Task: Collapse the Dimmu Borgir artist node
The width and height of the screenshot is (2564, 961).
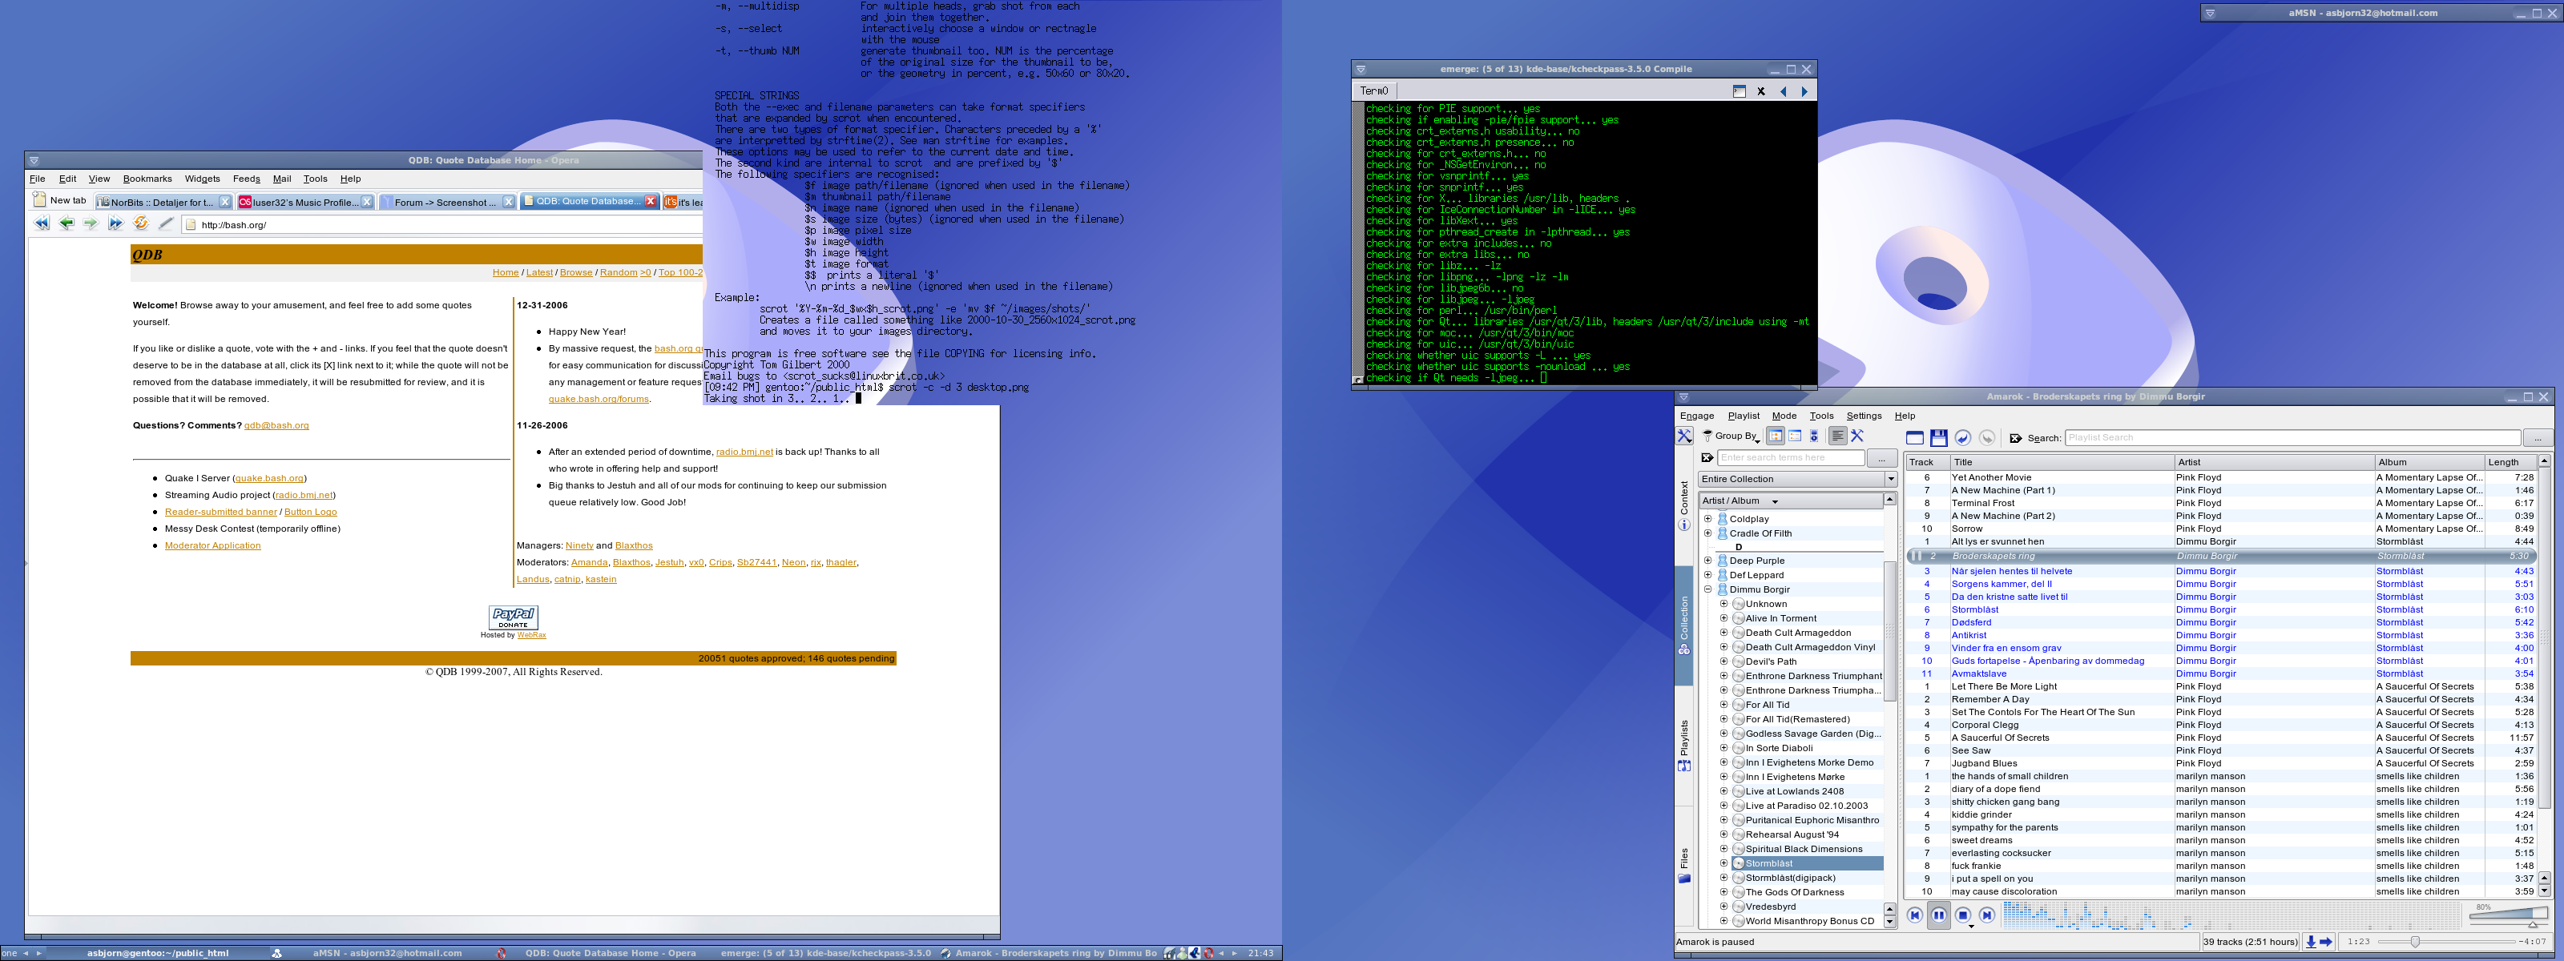Action: [1708, 589]
